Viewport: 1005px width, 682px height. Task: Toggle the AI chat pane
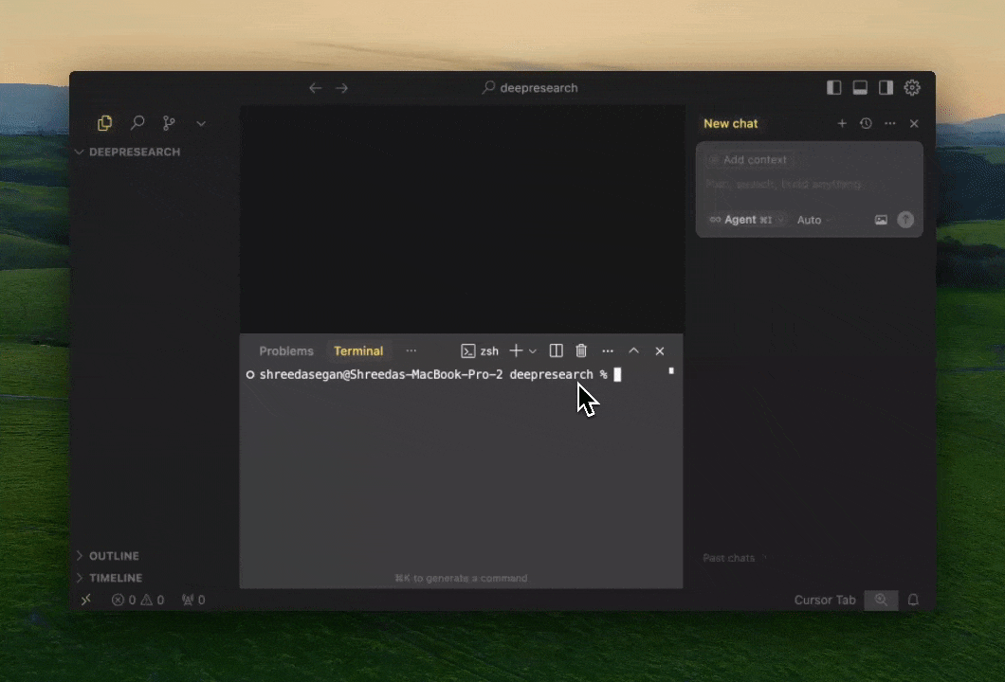[886, 87]
